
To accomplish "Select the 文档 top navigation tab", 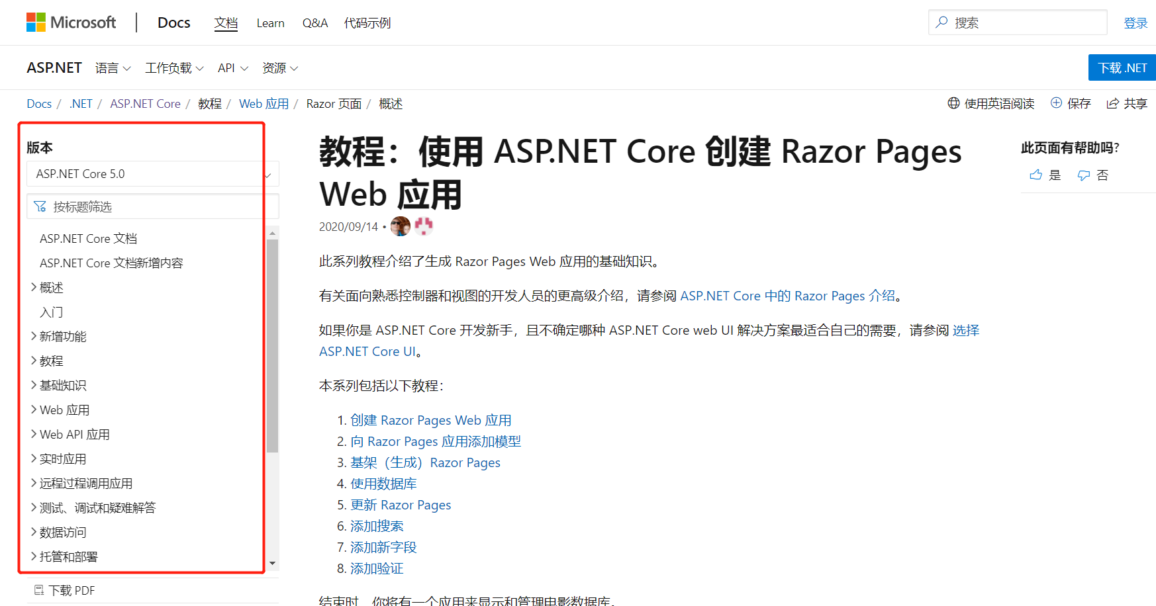I will click(226, 22).
